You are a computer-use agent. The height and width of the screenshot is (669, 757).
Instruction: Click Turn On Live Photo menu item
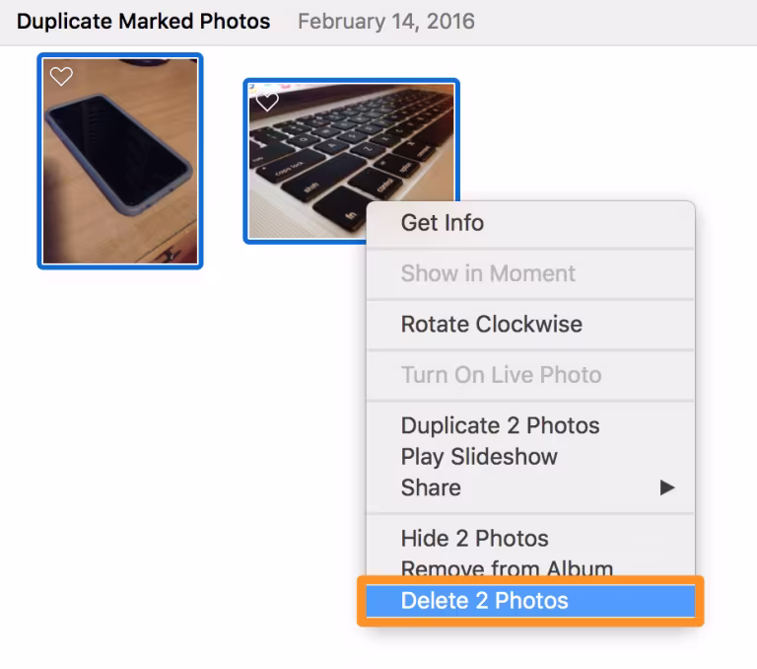point(500,375)
